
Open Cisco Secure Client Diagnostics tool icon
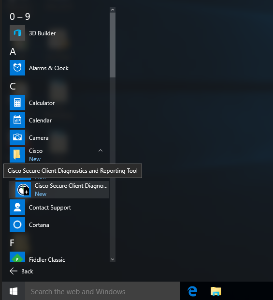[23, 190]
